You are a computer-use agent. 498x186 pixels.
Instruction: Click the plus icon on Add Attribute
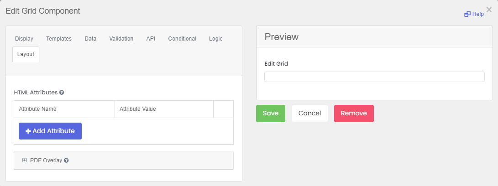(28, 131)
